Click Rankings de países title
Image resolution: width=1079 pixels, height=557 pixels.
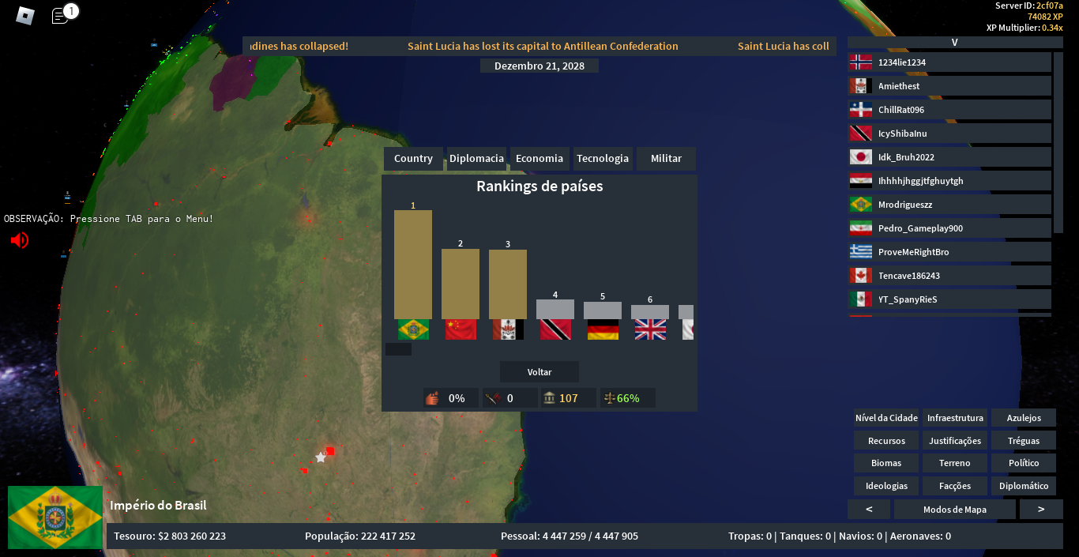pyautogui.click(x=539, y=186)
